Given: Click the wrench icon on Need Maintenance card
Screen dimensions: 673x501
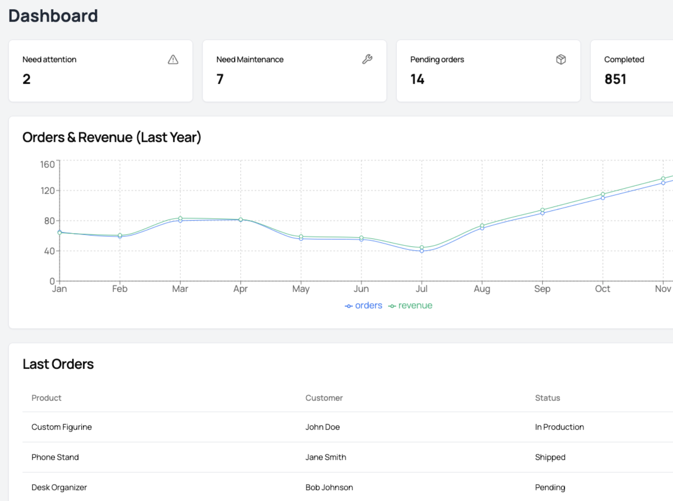Looking at the screenshot, I should [x=367, y=59].
